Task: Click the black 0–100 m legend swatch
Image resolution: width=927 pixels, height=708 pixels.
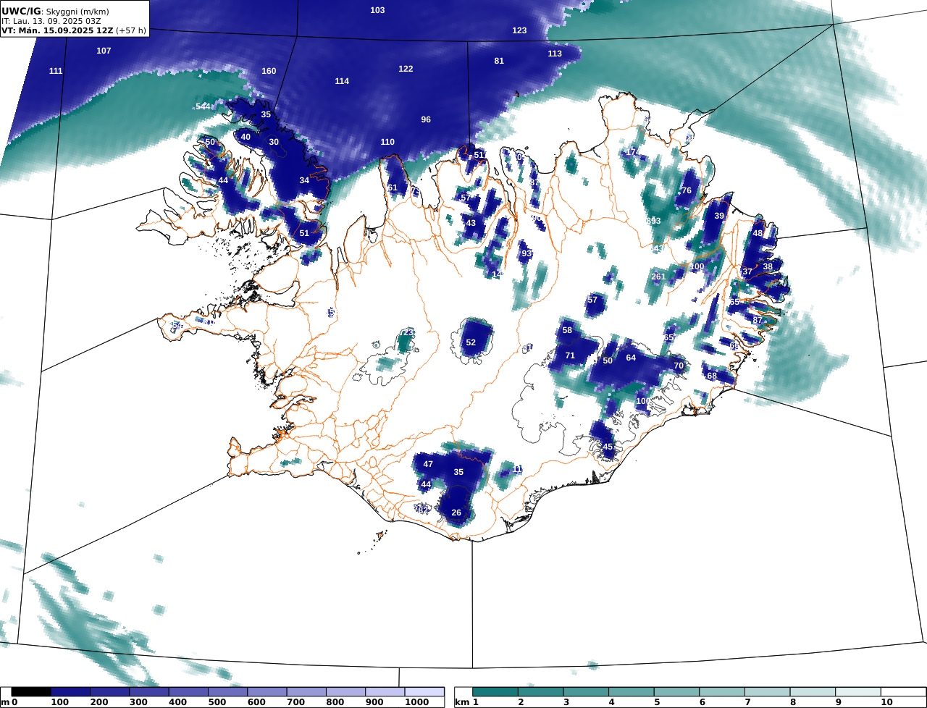Action: (x=31, y=692)
